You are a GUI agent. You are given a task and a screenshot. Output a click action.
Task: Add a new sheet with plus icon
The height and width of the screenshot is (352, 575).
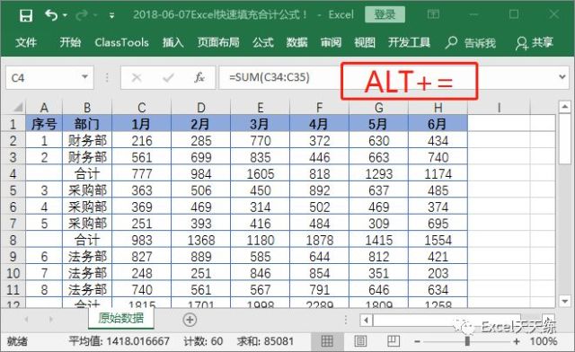point(190,320)
